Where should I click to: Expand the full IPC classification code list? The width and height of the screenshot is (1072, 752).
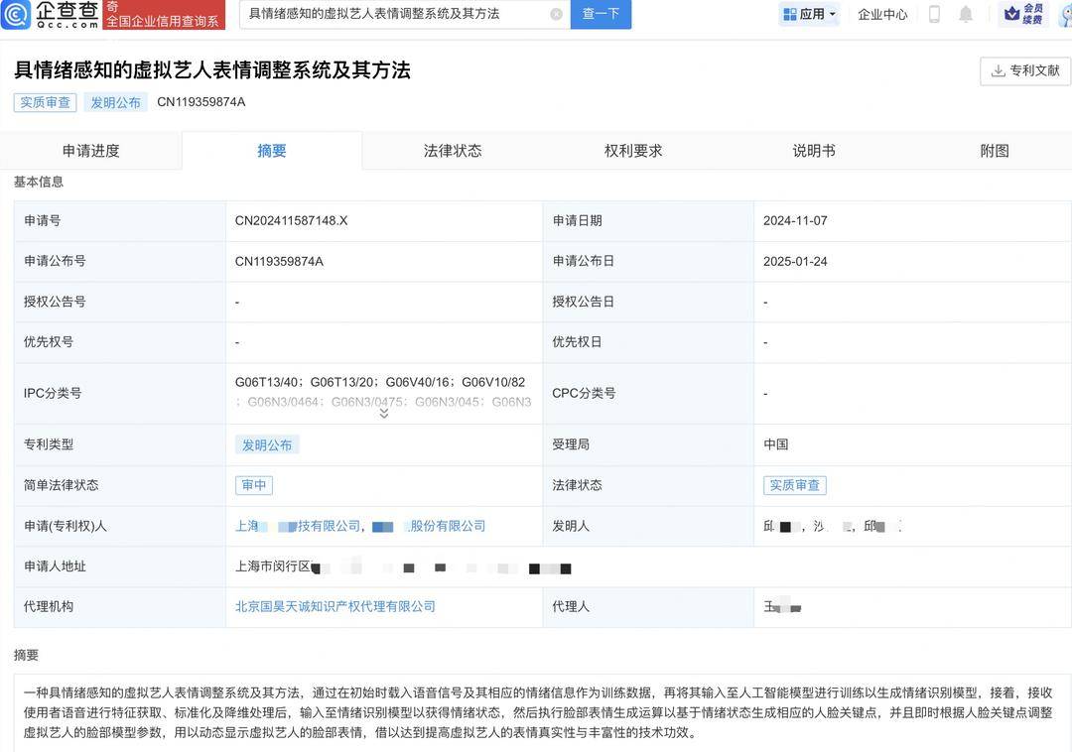coord(383,413)
